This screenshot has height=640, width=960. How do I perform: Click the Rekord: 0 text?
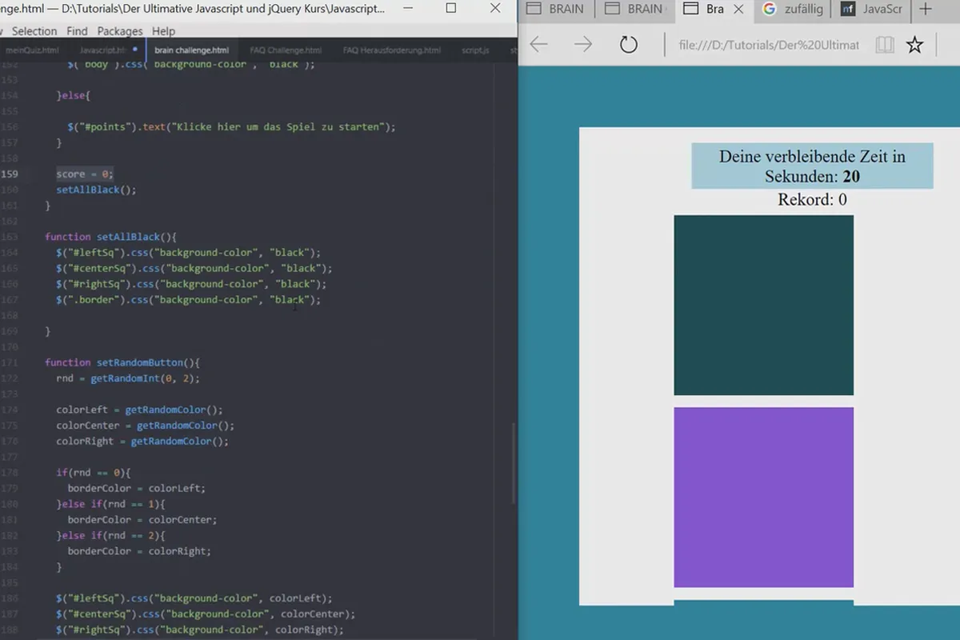tap(812, 199)
